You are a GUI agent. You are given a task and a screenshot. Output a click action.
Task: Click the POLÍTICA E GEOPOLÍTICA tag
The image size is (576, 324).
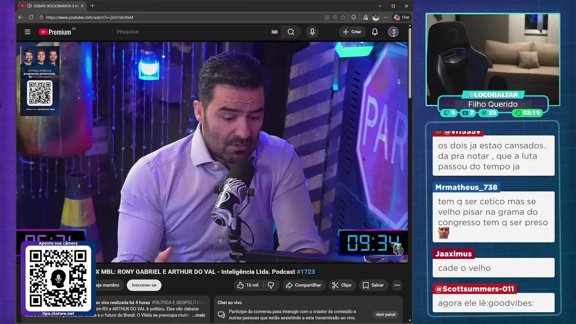click(178, 303)
